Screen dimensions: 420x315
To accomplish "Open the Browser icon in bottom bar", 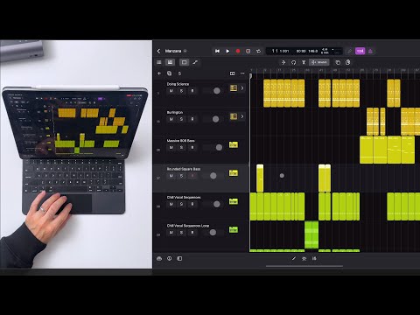I will (x=159, y=258).
